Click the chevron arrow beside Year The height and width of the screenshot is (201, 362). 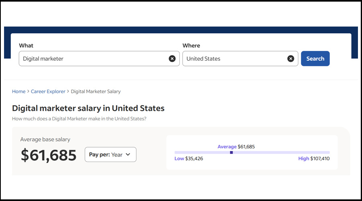(128, 154)
